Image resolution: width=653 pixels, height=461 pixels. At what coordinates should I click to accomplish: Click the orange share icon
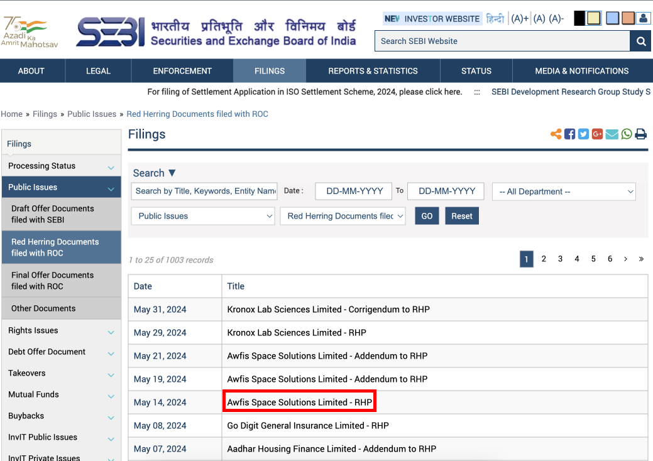(x=556, y=134)
